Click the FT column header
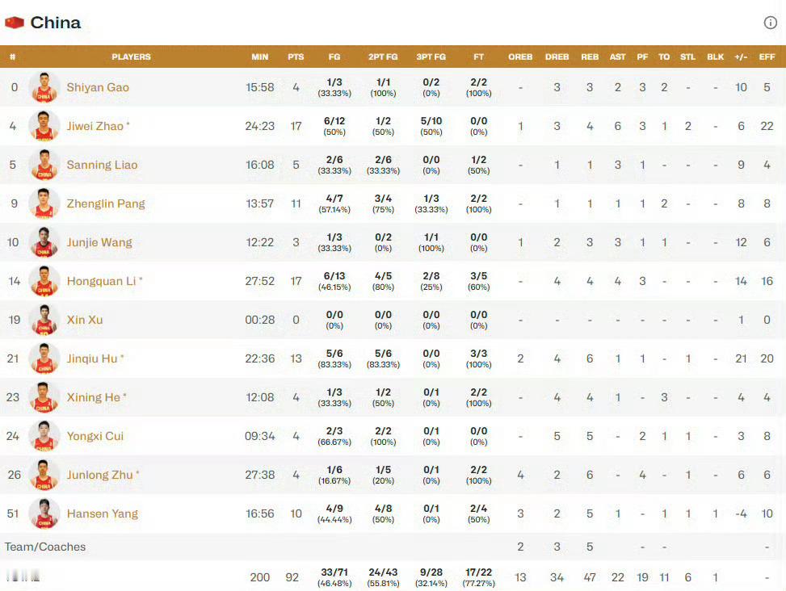This screenshot has width=786, height=591. pos(479,57)
